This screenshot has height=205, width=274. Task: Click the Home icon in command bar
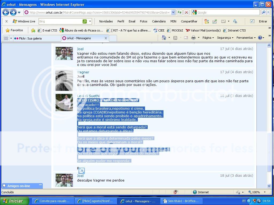(x=164, y=38)
